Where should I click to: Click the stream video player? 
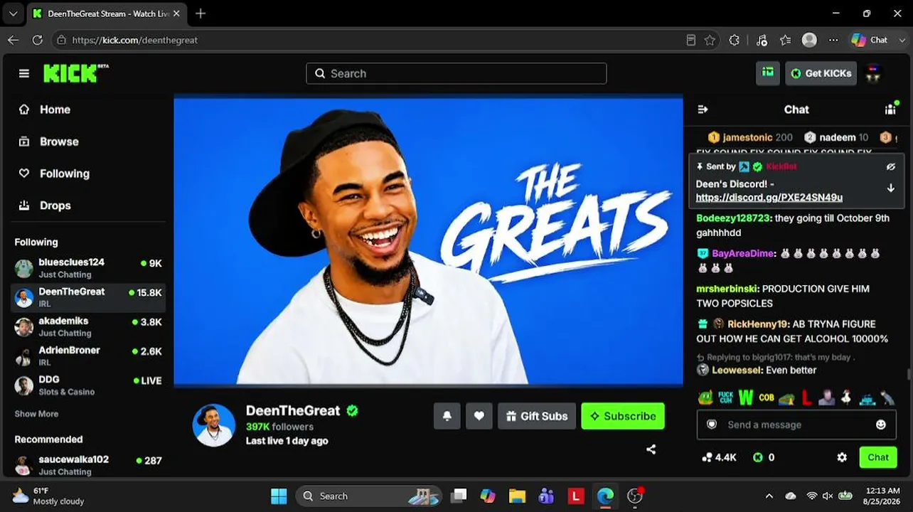click(428, 240)
